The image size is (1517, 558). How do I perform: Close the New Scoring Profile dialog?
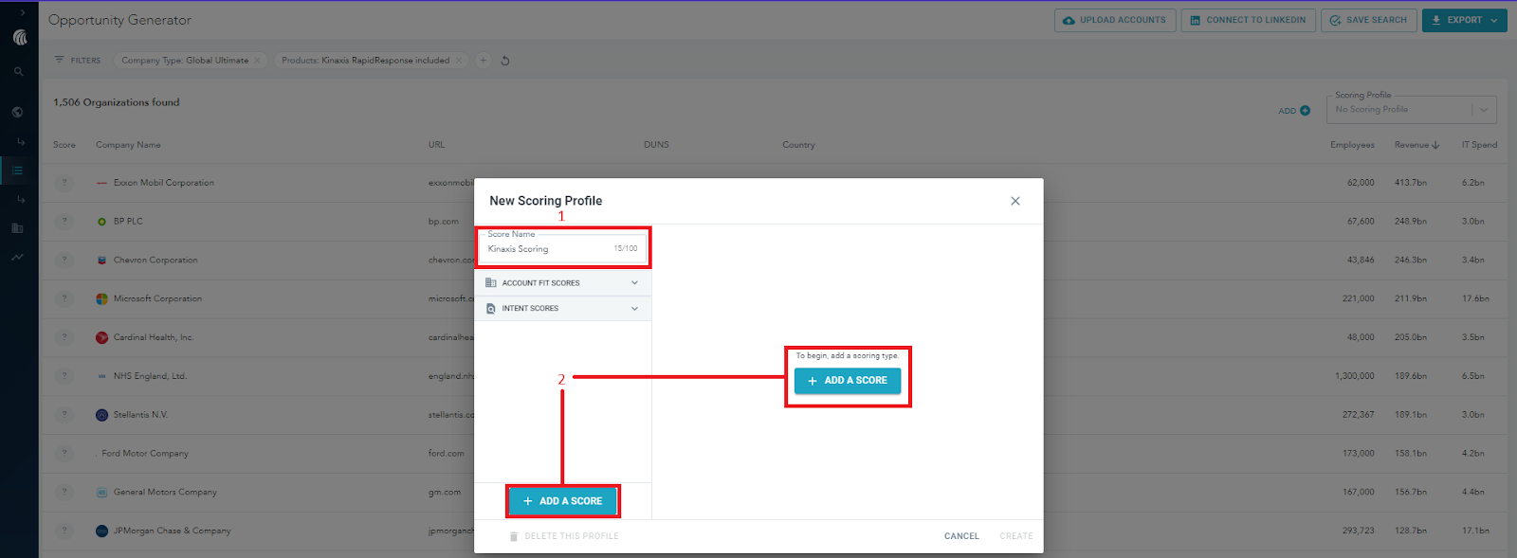click(x=1015, y=201)
